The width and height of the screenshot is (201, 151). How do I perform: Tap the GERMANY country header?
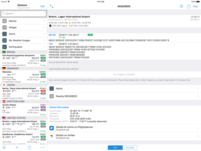coord(24,69)
